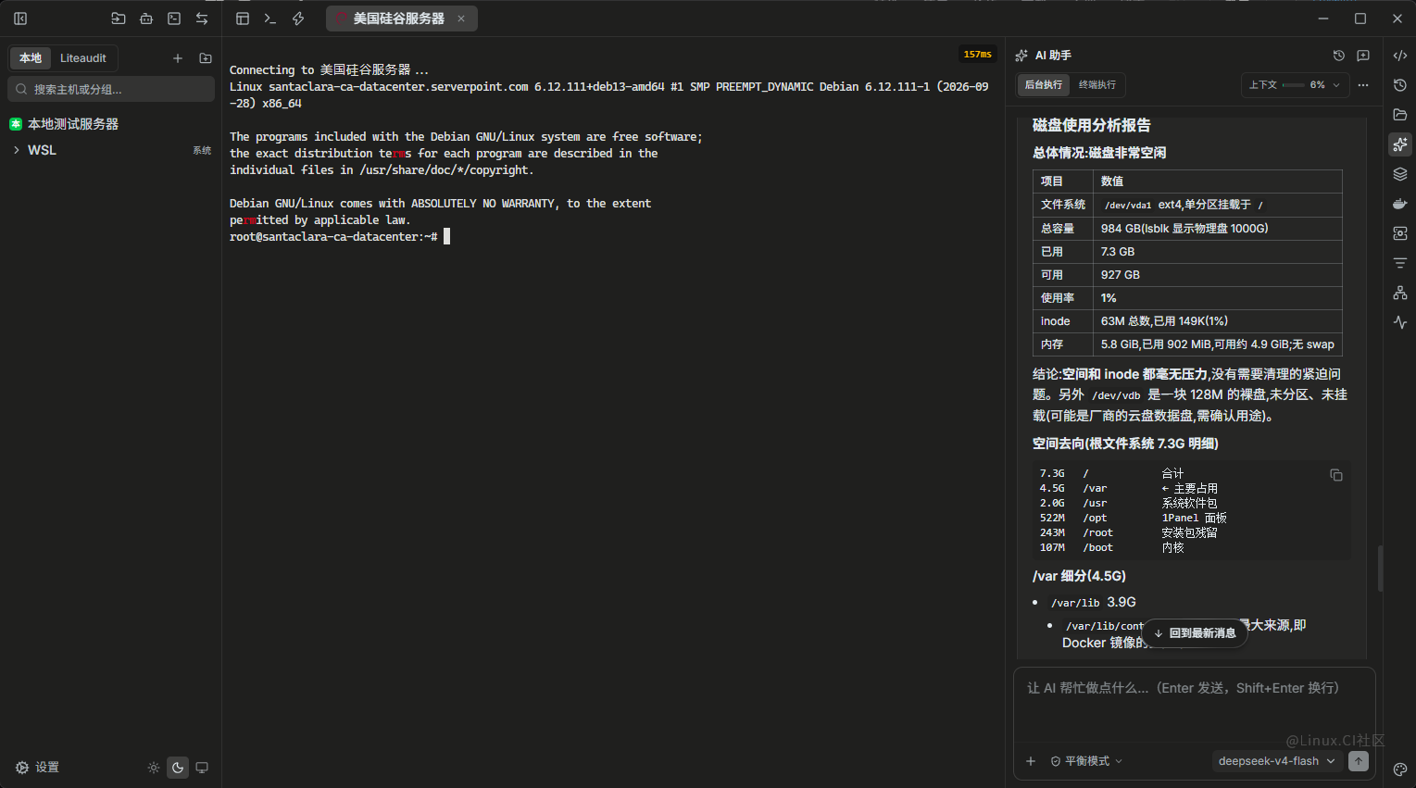The image size is (1416, 788).
Task: Open the theme palette icon
Action: click(1400, 769)
